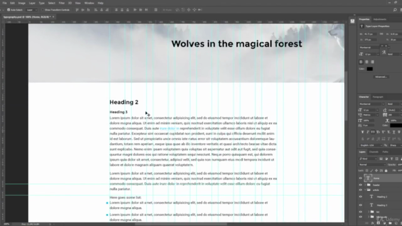This screenshot has height=226, width=402.
Task: Toggle All Caps in Character panel
Action: click(x=372, y=132)
